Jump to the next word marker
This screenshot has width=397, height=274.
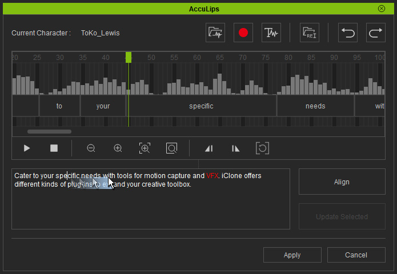235,148
